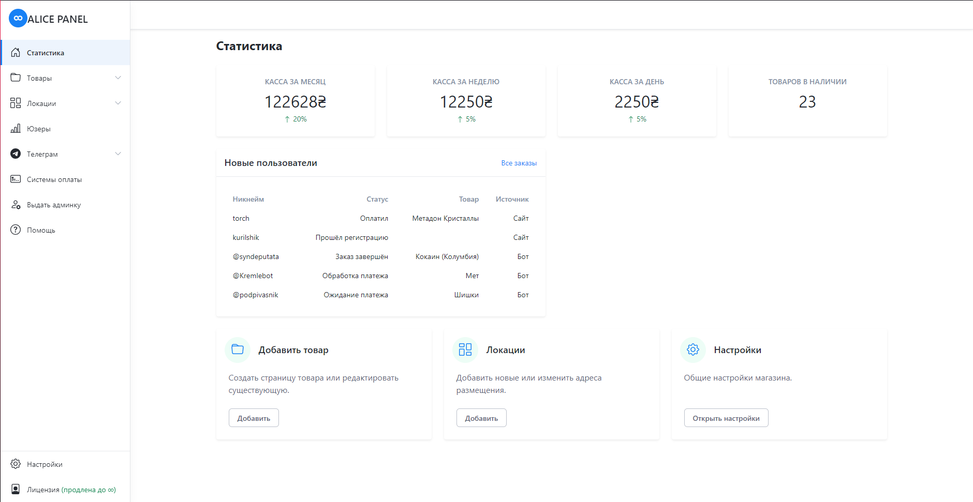The width and height of the screenshot is (973, 502).
Task: Expand the Локации sidebar submenu chevron
Action: [118, 103]
